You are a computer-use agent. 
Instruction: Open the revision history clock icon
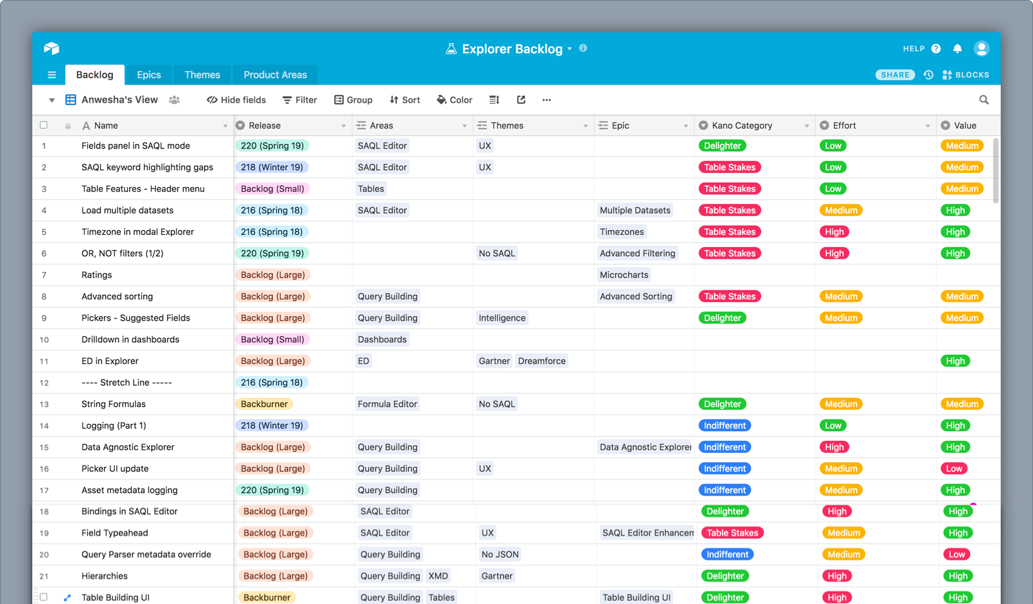click(928, 75)
